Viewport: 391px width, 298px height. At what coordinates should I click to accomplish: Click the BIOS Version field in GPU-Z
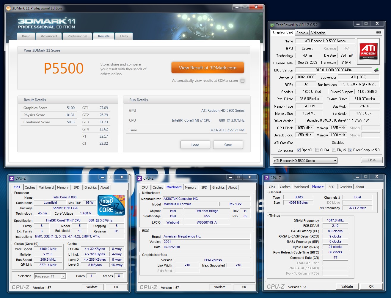tap(334, 70)
